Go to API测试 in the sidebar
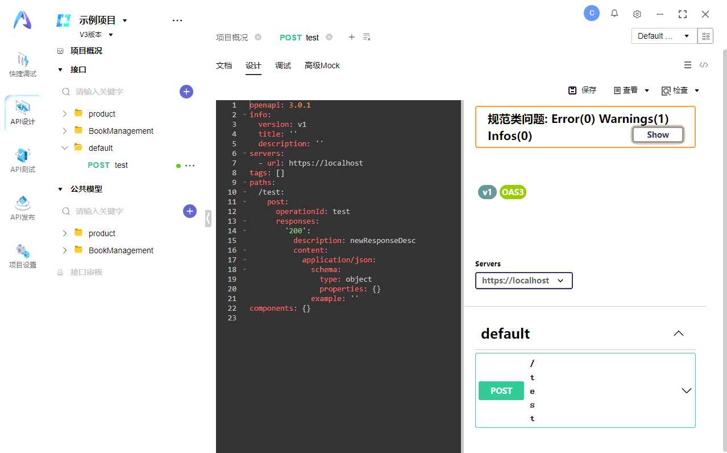Image resolution: width=727 pixels, height=453 pixels. (x=23, y=160)
